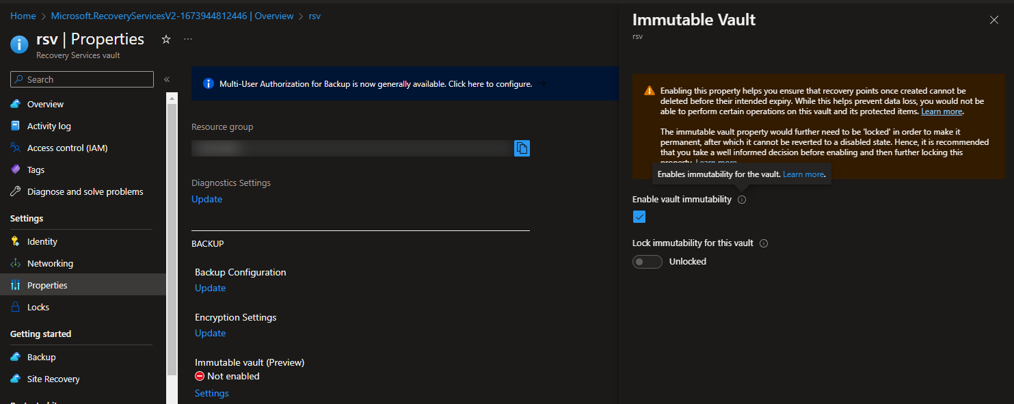Image resolution: width=1014 pixels, height=404 pixels.
Task: Click the Multi-User Authorization banner message
Action: (x=375, y=84)
